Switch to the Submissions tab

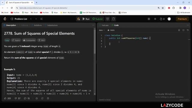click(51, 25)
